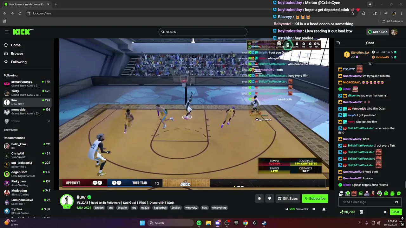Follow lluw with the heart icon
Viewport: 406px width, 228px height.
pos(270,199)
